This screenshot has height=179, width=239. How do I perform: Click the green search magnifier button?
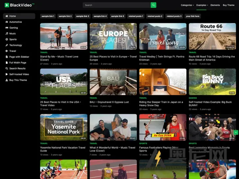click(153, 5)
